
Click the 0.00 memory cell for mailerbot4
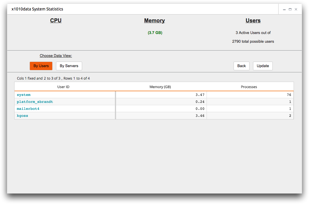(x=161, y=109)
